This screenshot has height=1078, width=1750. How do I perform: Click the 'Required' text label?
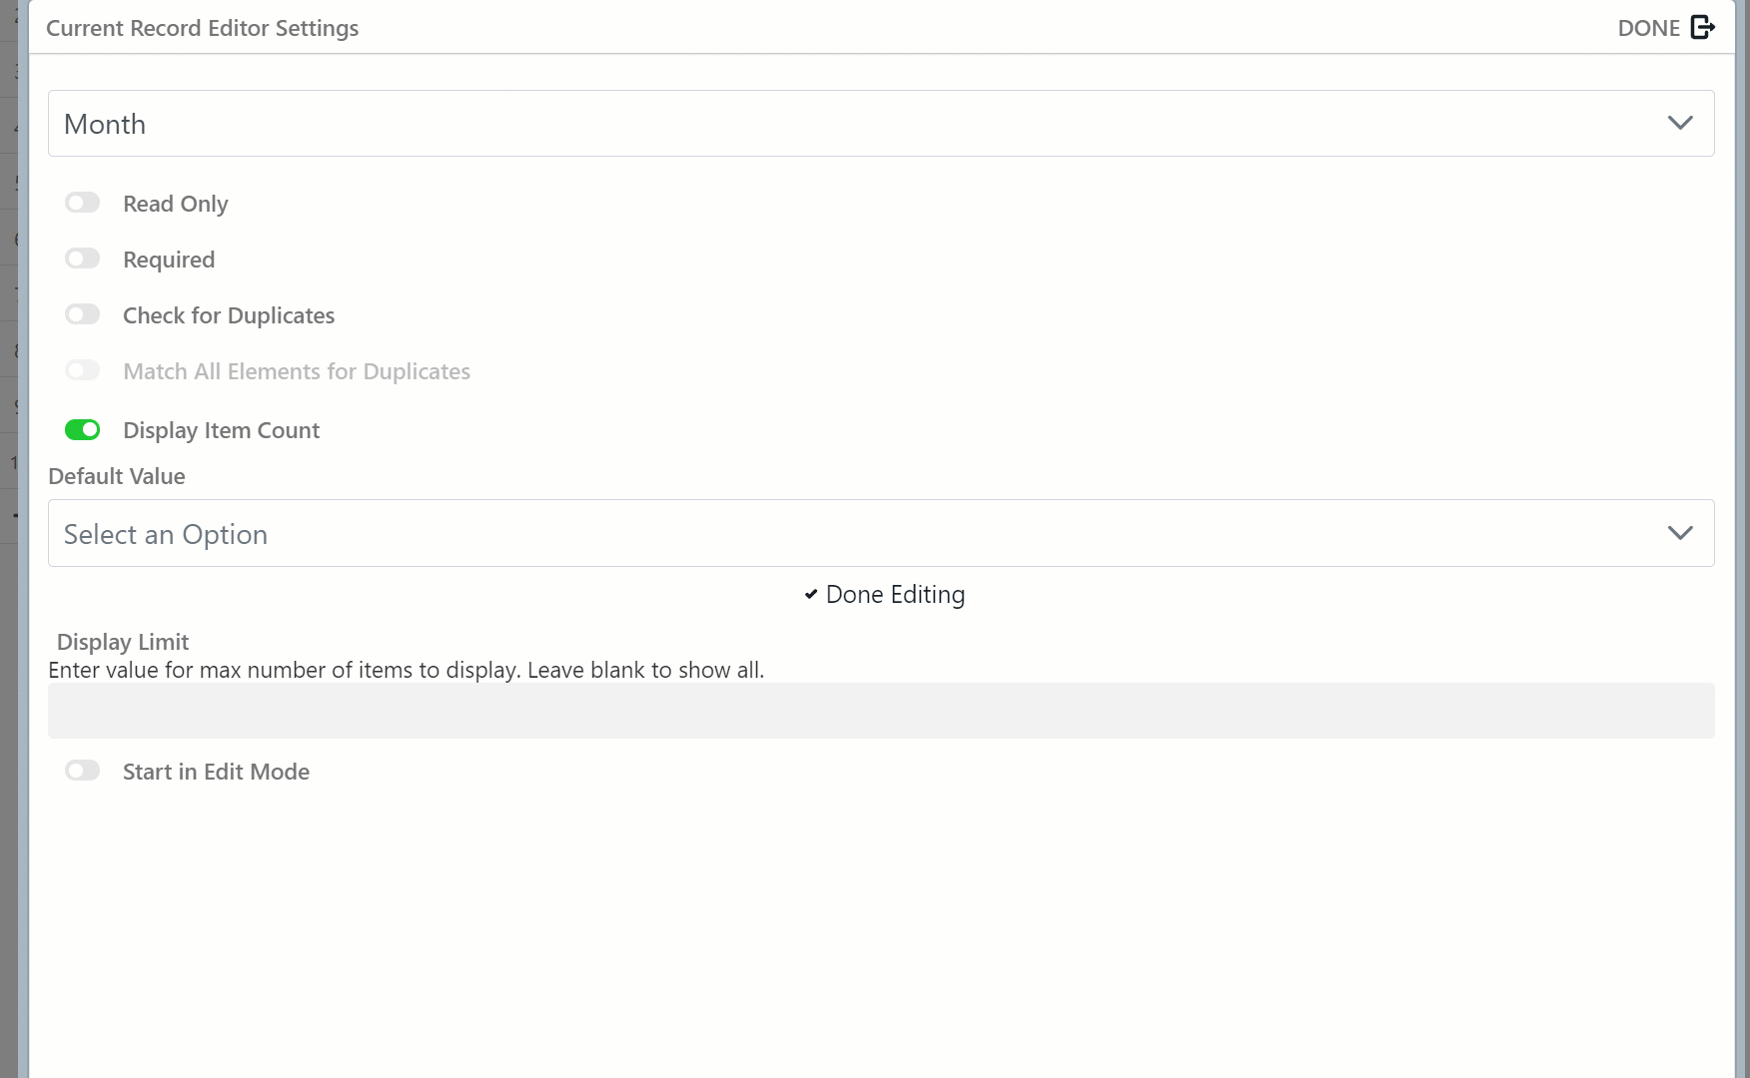[169, 260]
